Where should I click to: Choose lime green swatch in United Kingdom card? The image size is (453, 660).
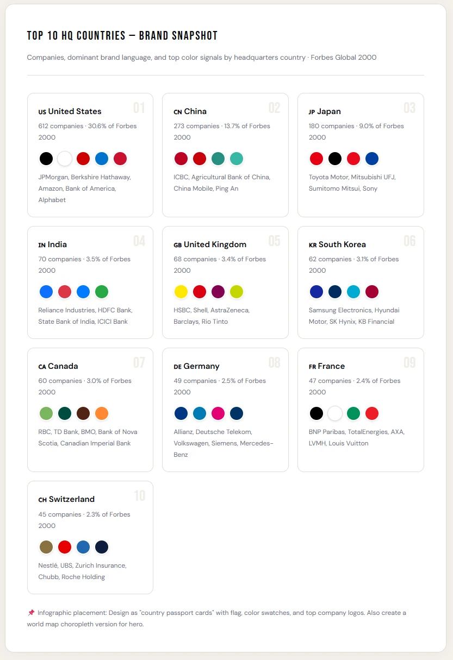(x=237, y=292)
